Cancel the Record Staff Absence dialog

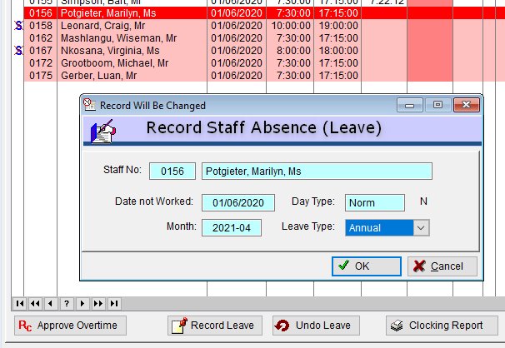(442, 266)
